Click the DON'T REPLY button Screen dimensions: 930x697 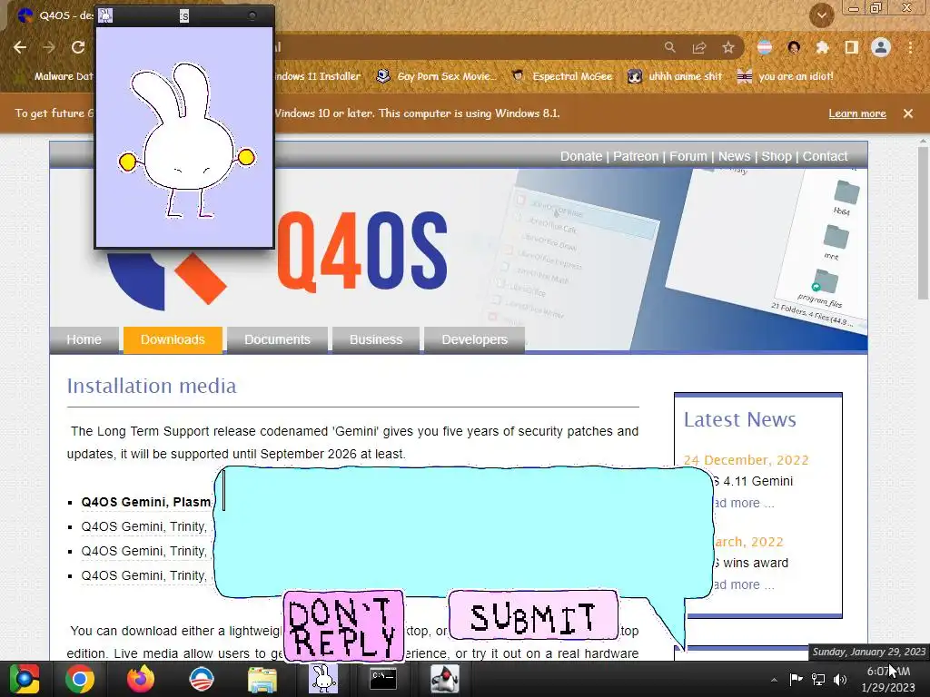click(x=343, y=626)
